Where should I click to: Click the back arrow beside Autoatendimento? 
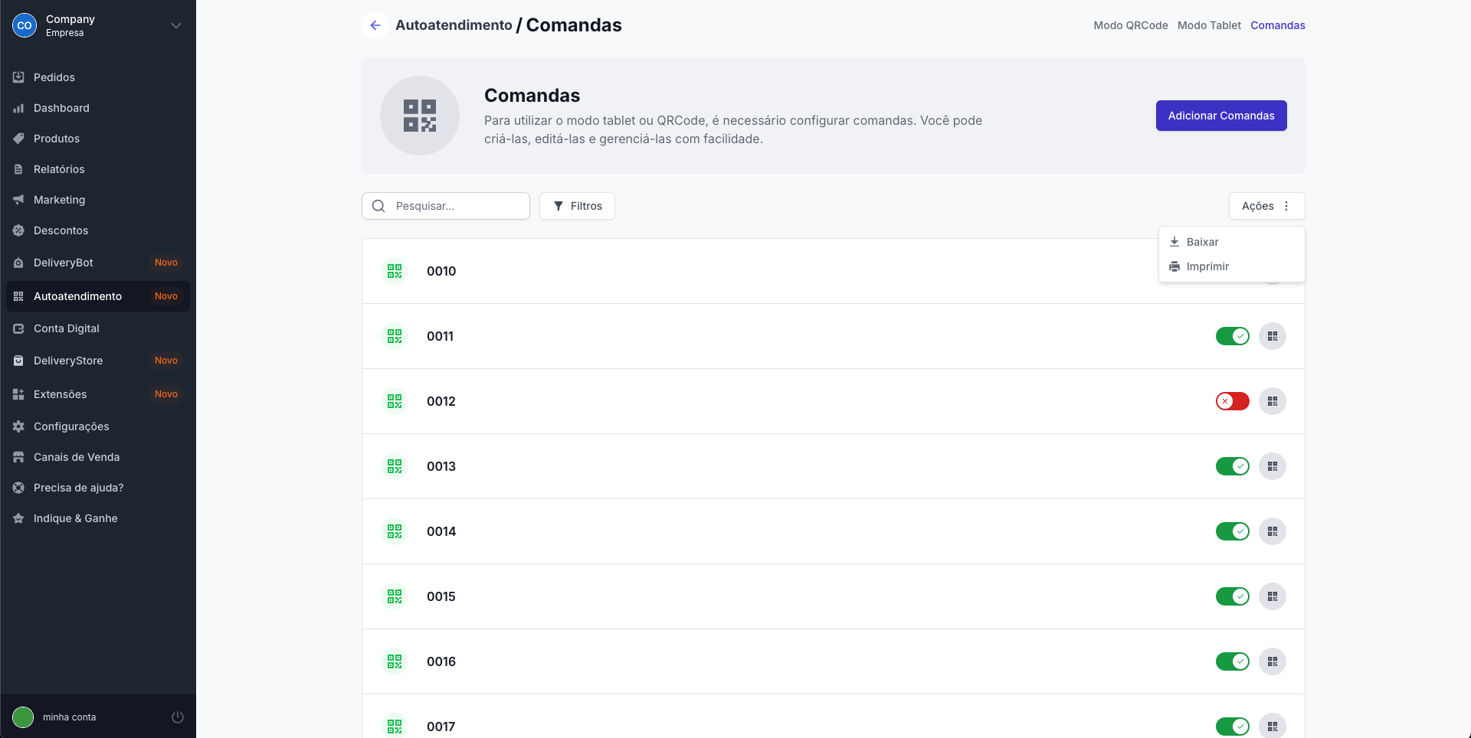[375, 25]
